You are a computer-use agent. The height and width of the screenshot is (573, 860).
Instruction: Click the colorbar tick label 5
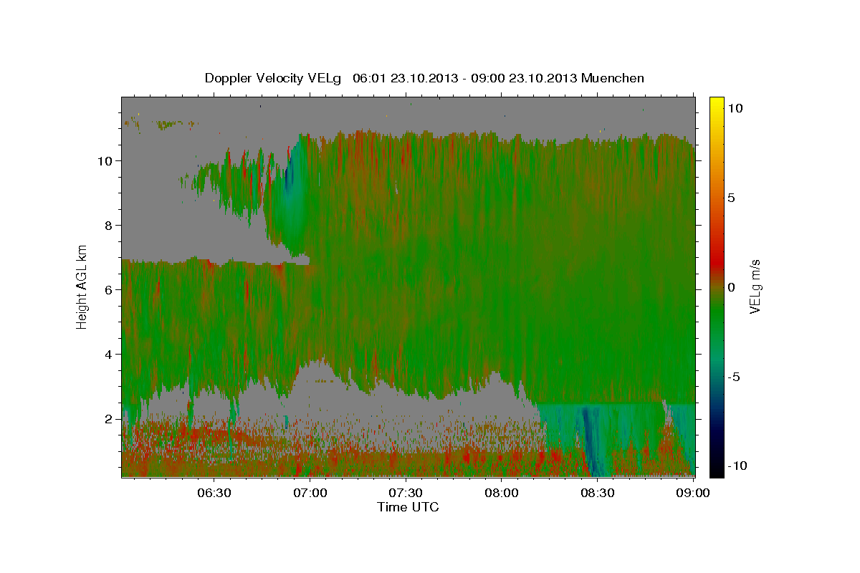pyautogui.click(x=732, y=198)
